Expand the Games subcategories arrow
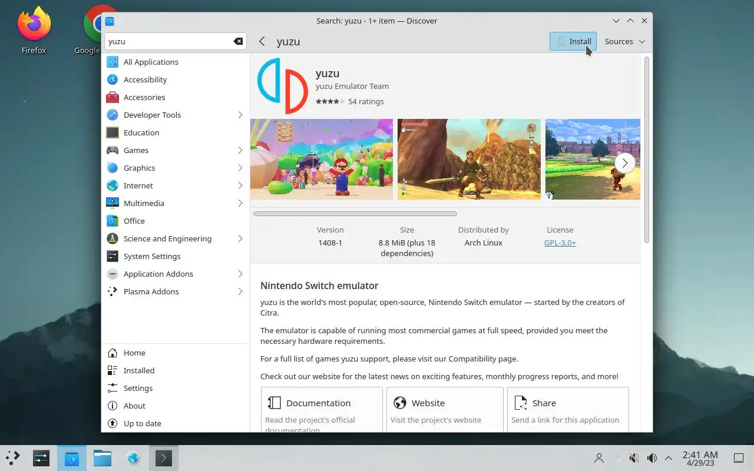The width and height of the screenshot is (754, 471). coord(240,150)
